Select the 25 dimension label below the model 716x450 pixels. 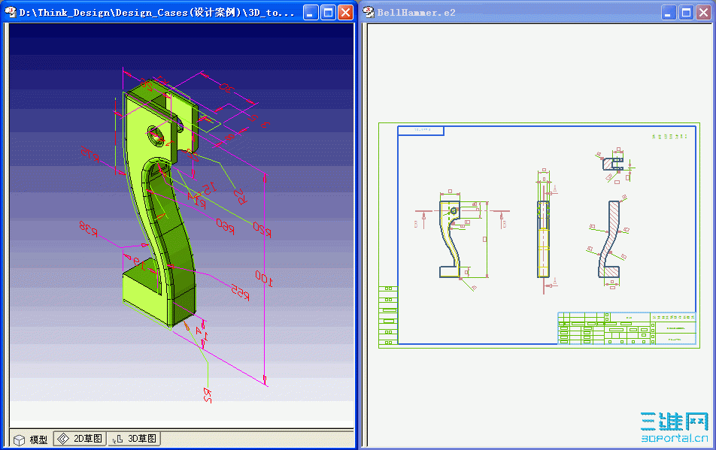(x=208, y=395)
